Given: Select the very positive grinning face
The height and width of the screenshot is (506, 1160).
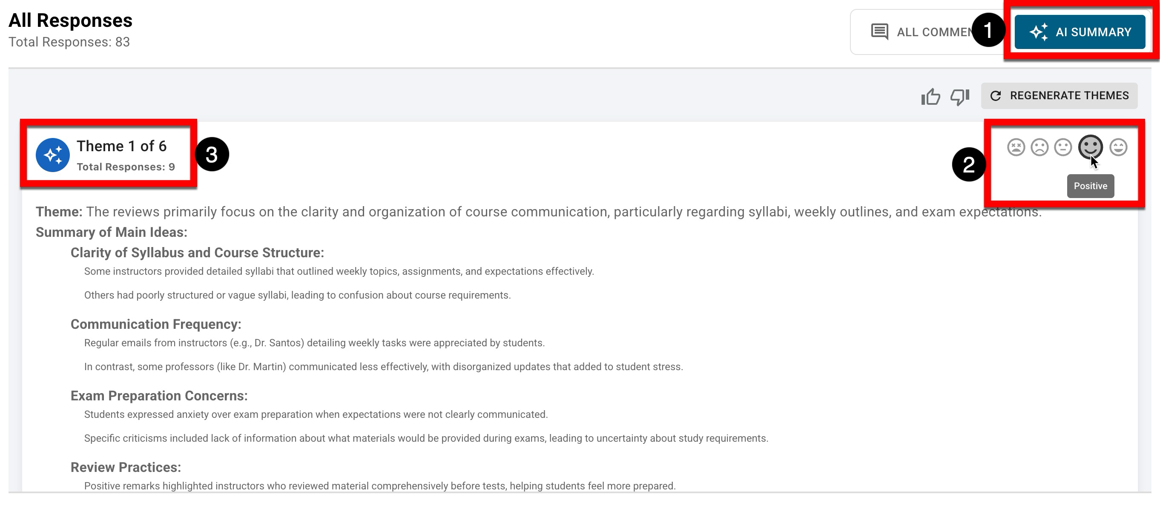Looking at the screenshot, I should (1118, 147).
